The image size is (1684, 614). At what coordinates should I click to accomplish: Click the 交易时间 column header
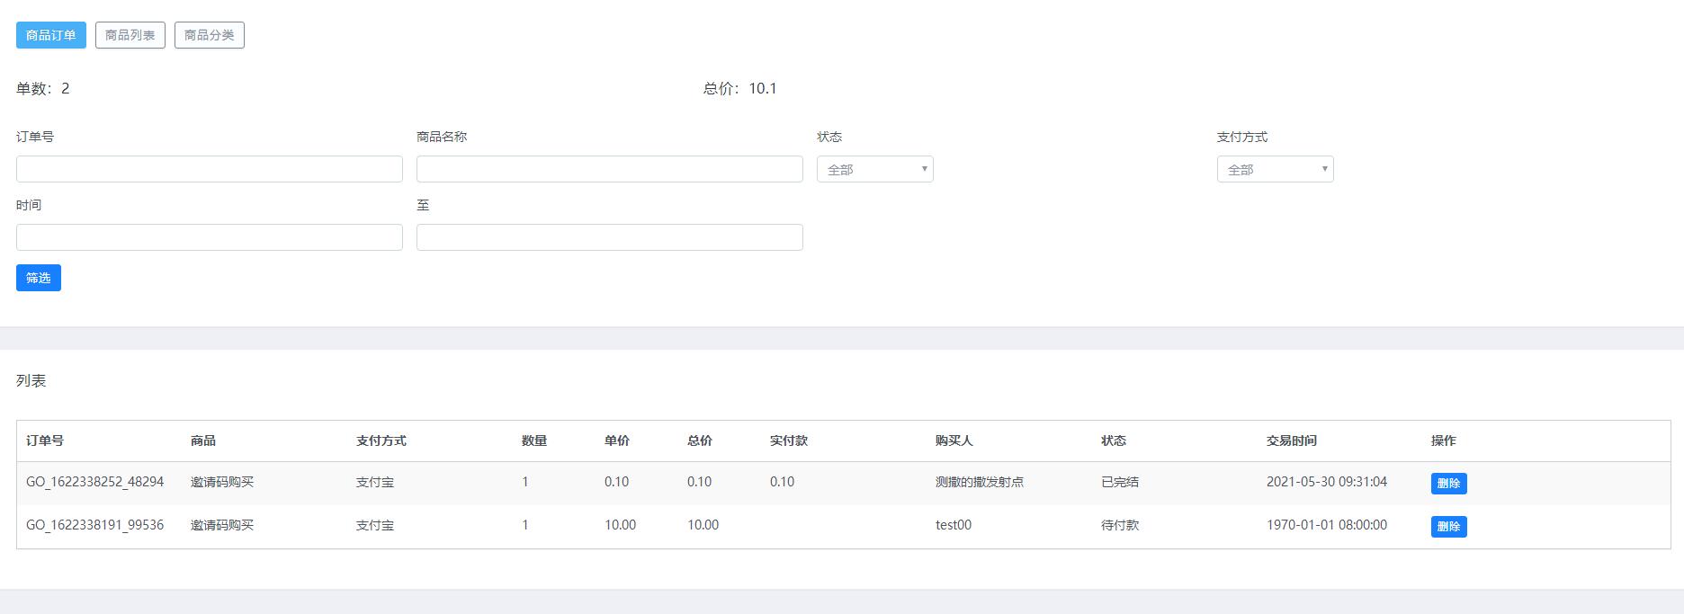point(1291,440)
